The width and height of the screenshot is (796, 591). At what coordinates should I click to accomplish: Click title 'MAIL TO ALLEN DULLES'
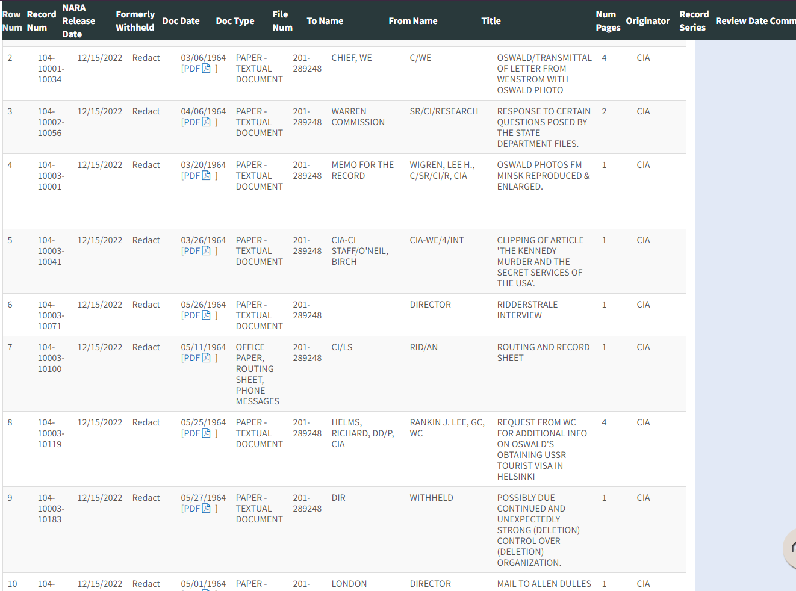click(x=544, y=584)
